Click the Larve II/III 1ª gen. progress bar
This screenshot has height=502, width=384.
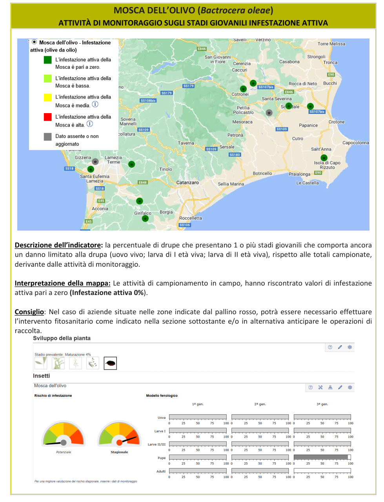click(198, 444)
